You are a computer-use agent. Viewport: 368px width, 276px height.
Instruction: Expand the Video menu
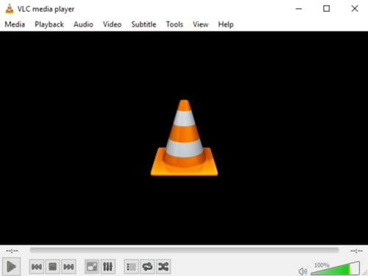[x=112, y=24]
